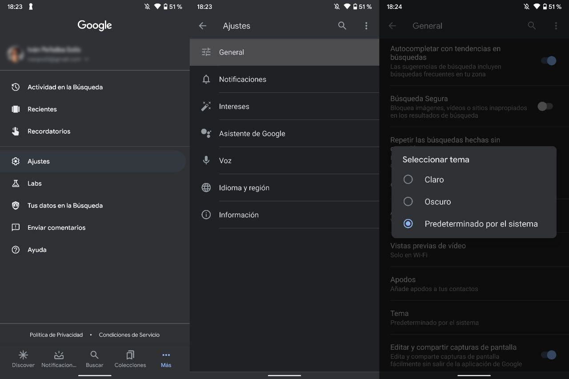The height and width of the screenshot is (379, 569).
Task: Tap the Asistente de Google icon
Action: pos(206,133)
